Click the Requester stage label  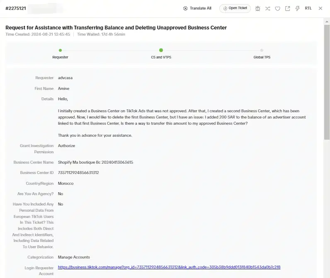click(x=60, y=57)
